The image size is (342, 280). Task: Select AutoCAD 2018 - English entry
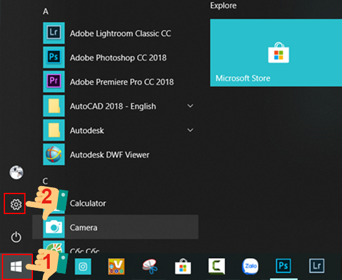116,106
